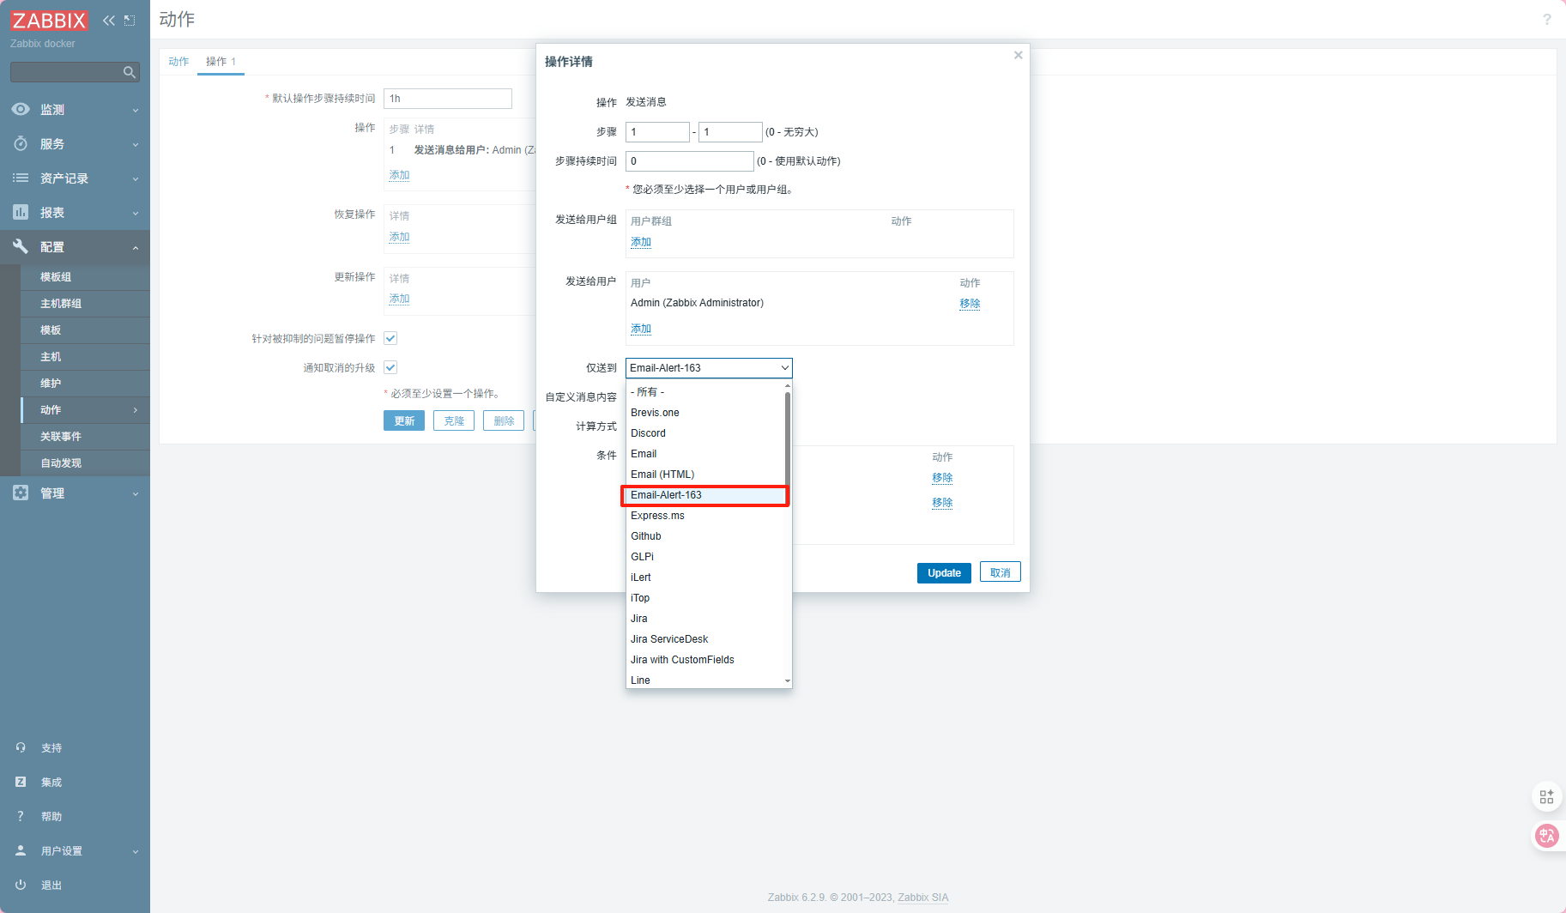Click the first 步骤 from input field
This screenshot has height=913, width=1566.
(657, 132)
